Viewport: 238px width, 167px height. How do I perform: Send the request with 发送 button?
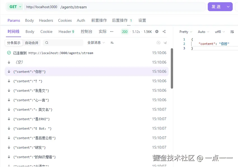click(216, 7)
